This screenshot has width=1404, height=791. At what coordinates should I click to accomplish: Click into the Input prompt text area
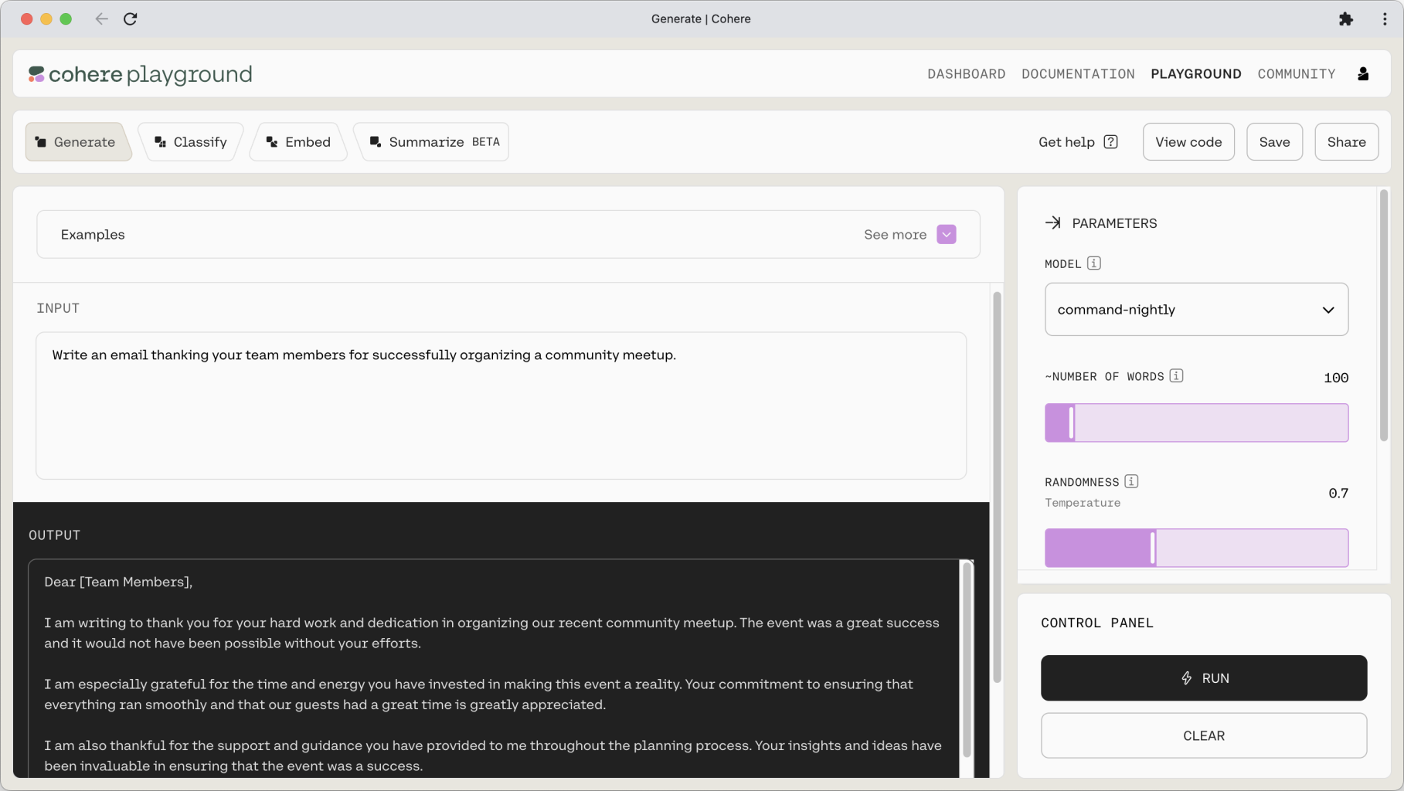pyautogui.click(x=501, y=406)
